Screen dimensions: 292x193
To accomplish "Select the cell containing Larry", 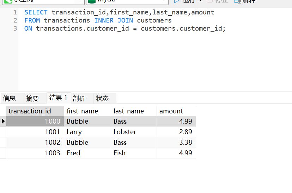I will point(74,132).
